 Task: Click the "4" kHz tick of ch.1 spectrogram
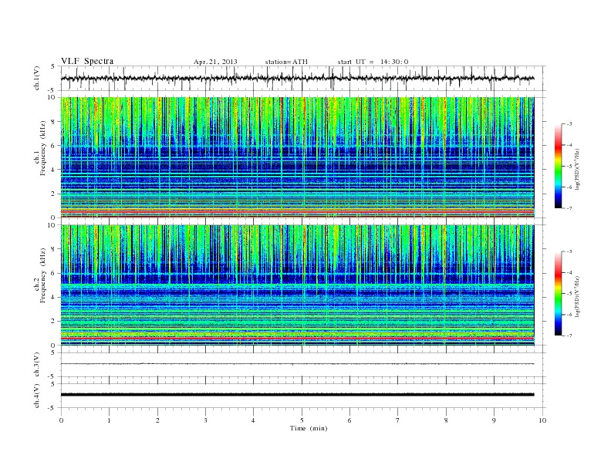coord(54,170)
